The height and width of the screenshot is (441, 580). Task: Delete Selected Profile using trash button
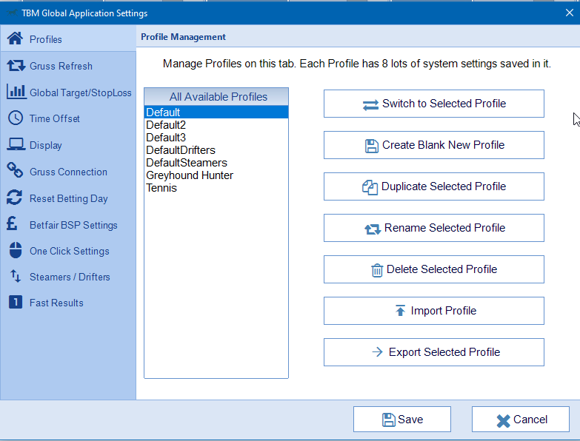click(434, 269)
